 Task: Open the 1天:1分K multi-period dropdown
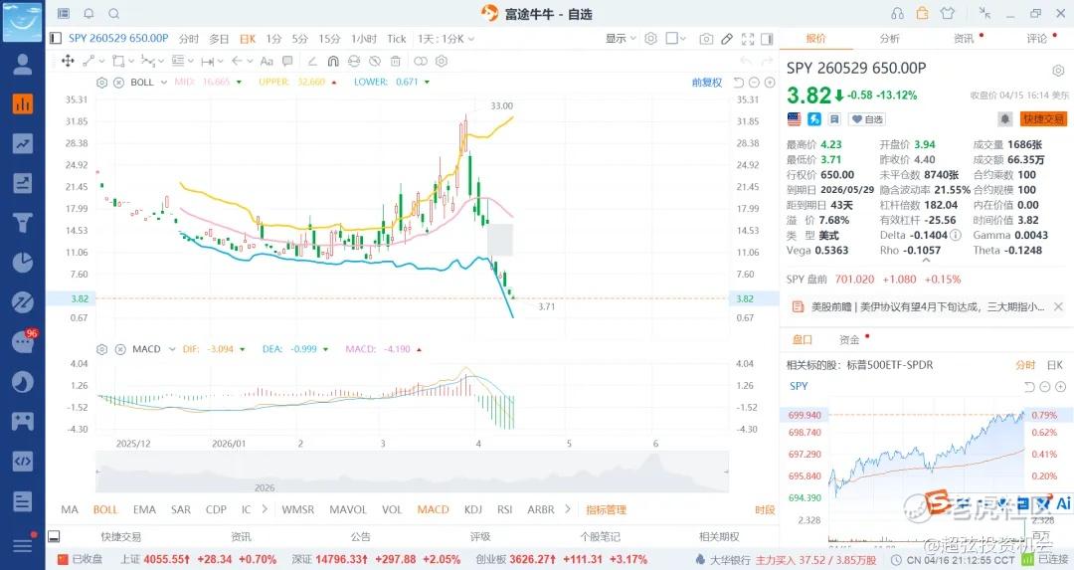(x=446, y=39)
